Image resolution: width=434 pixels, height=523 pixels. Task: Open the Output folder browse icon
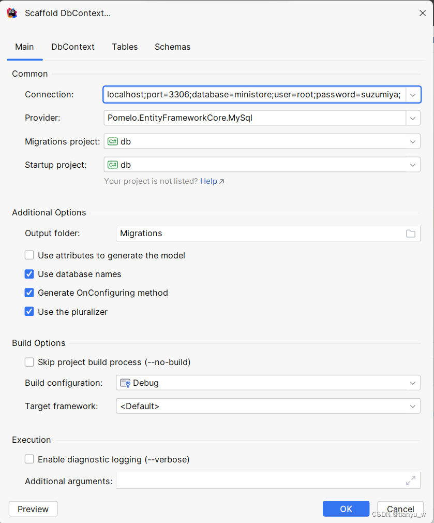coord(411,234)
